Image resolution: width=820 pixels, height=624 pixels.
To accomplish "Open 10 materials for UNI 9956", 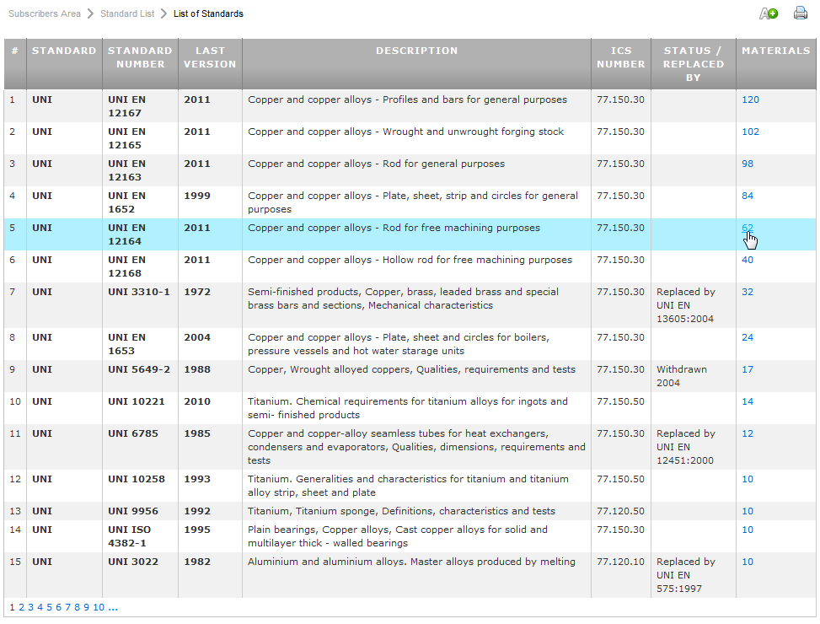I will 748,511.
